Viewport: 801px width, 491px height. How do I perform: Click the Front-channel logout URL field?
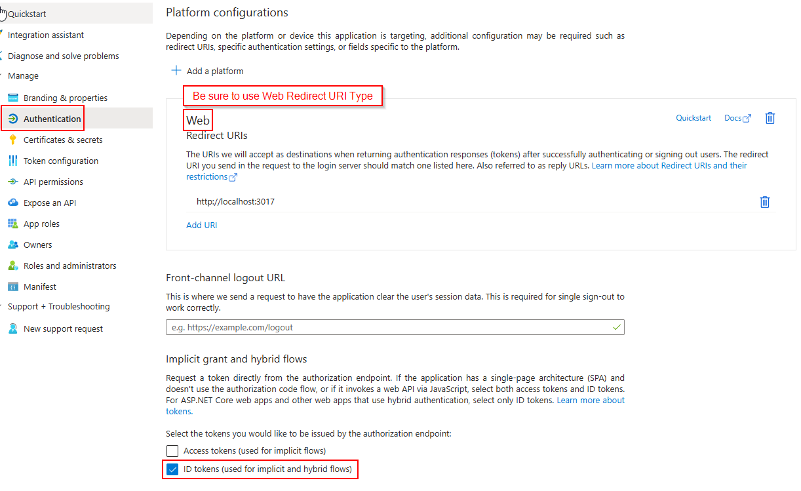coord(387,327)
